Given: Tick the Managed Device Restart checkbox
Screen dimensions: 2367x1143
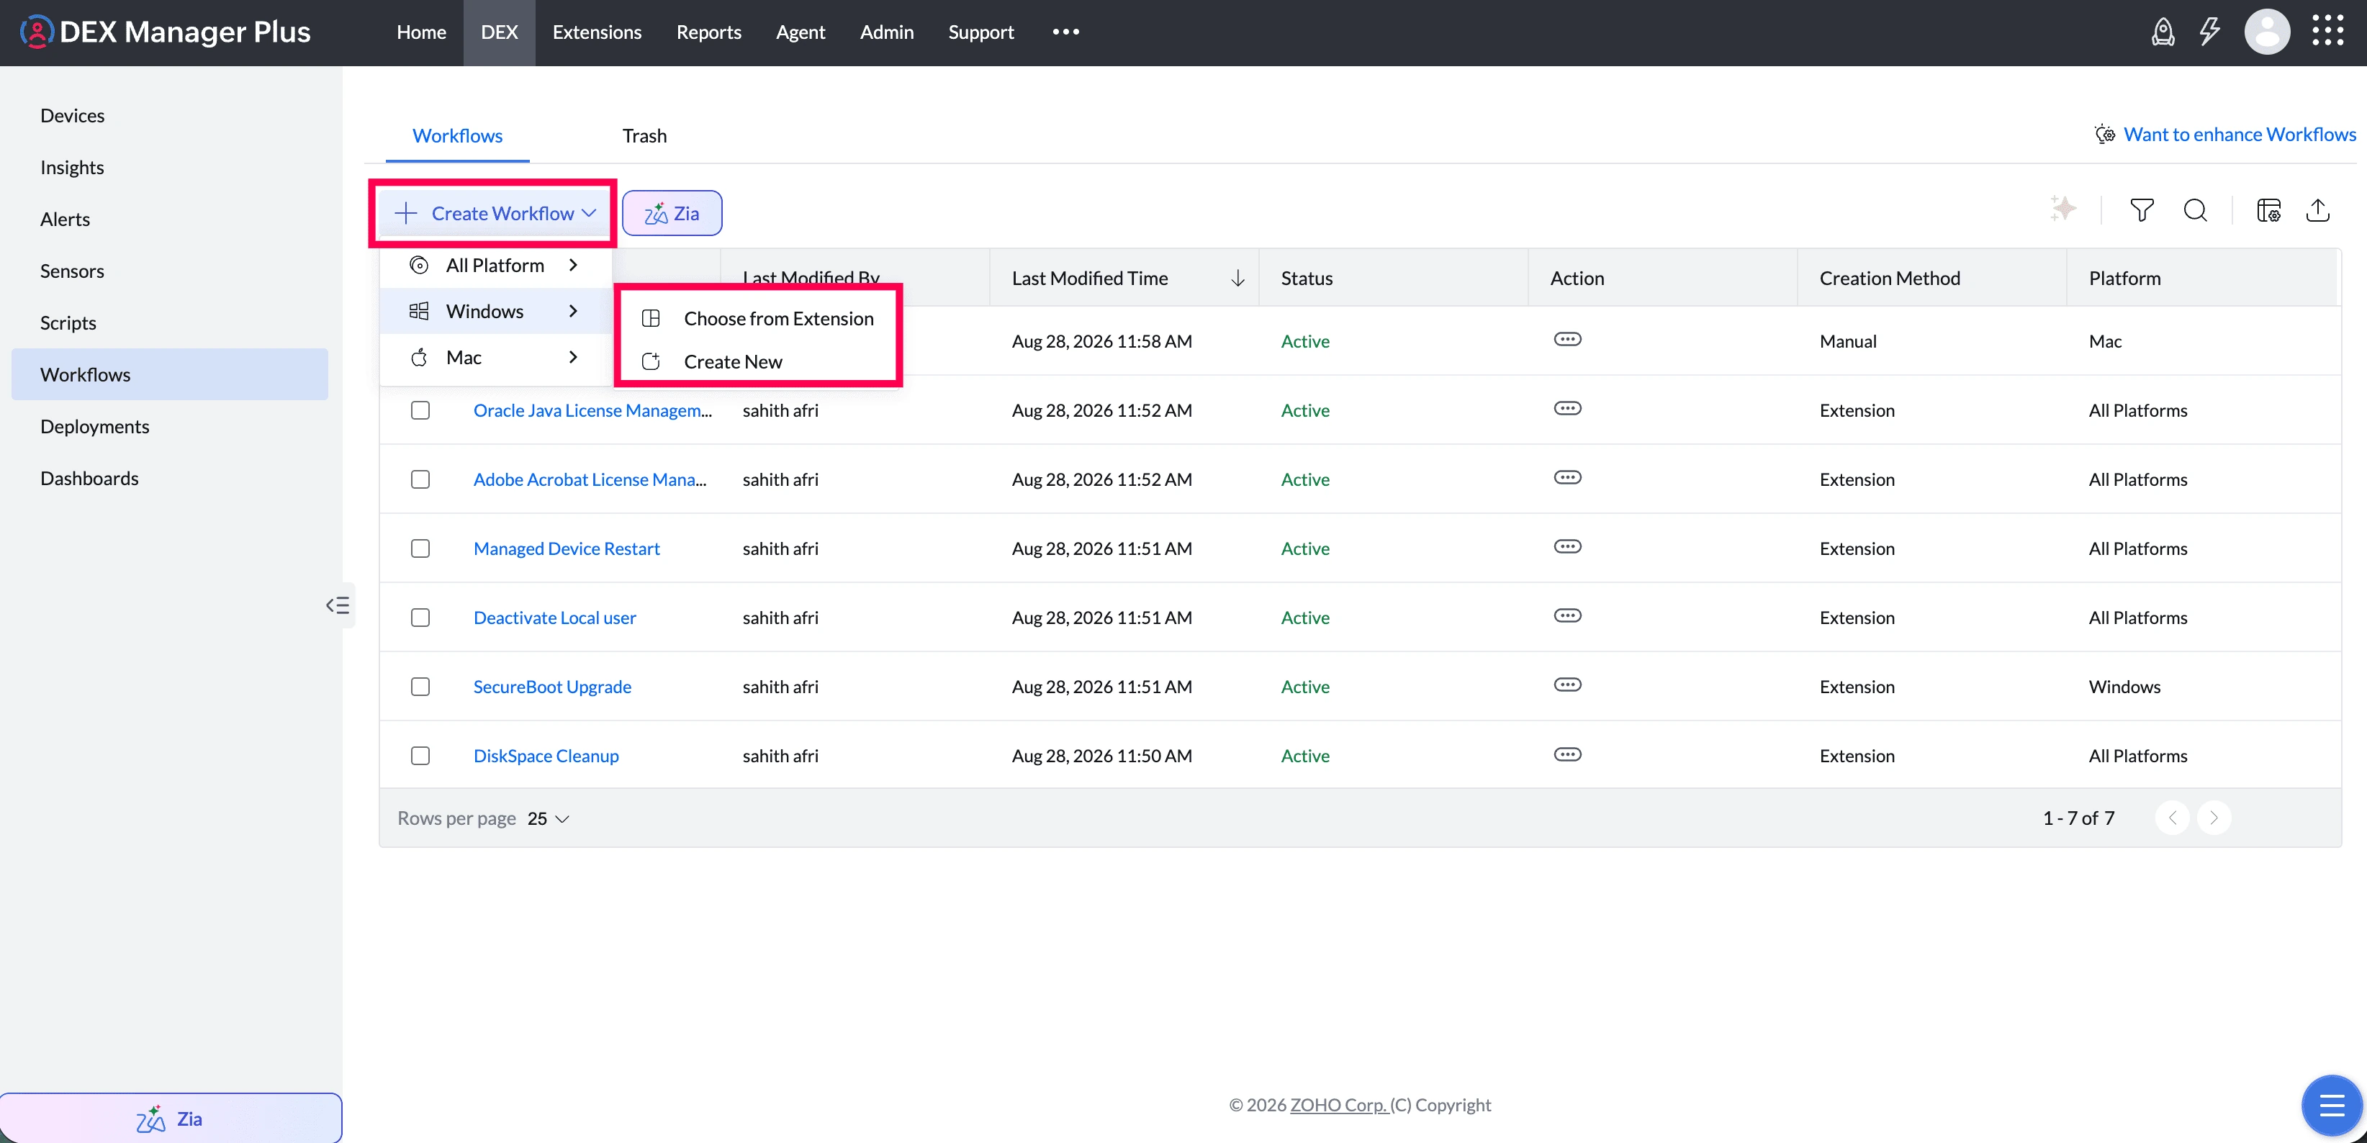Looking at the screenshot, I should coord(420,548).
